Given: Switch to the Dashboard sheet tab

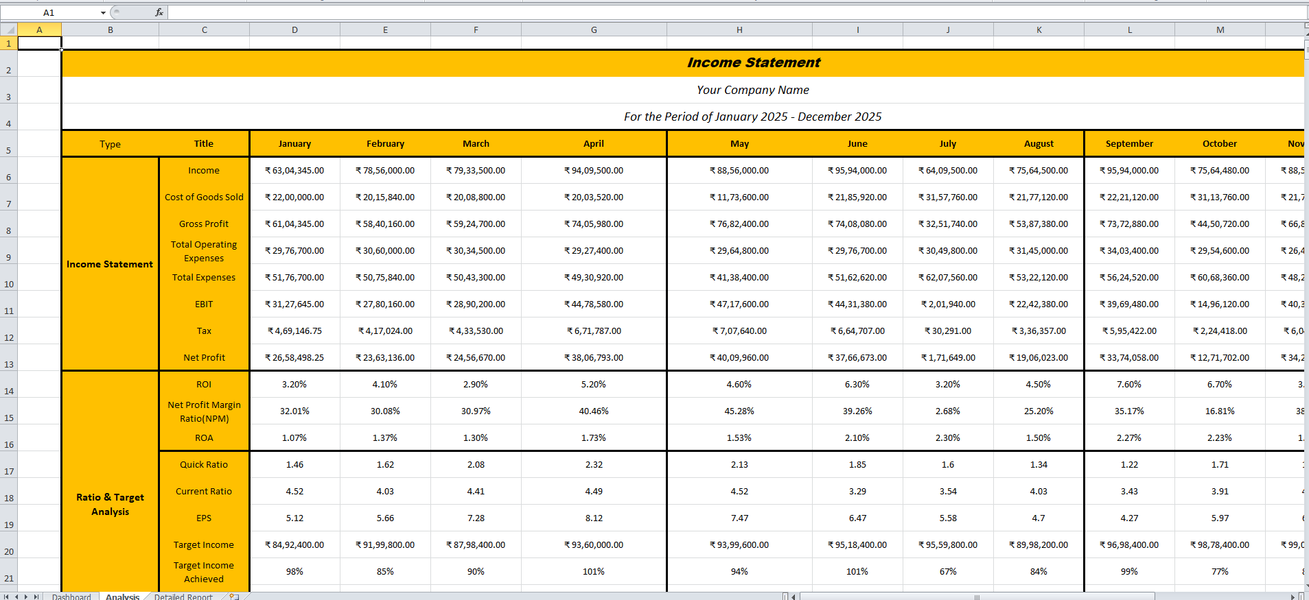Looking at the screenshot, I should click(x=71, y=597).
